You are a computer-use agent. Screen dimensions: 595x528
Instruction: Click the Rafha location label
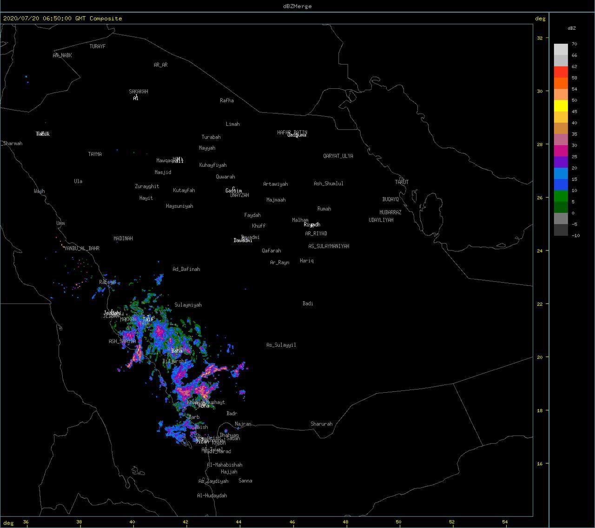coord(227,100)
